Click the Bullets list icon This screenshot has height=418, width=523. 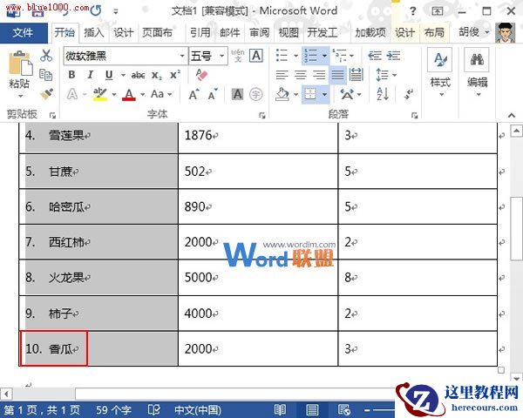click(282, 56)
